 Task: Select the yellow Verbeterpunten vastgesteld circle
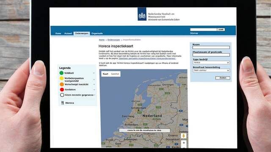[x=61, y=79]
